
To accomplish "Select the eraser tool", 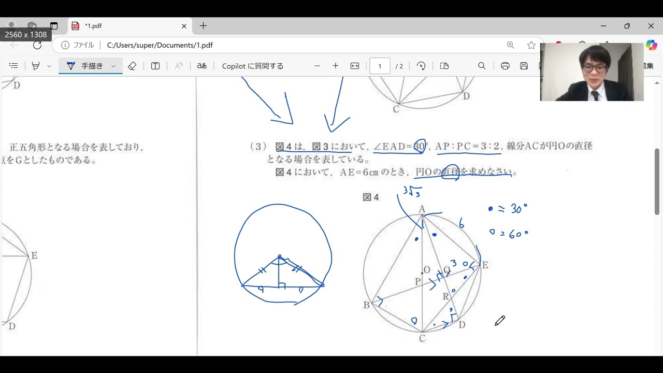I will pyautogui.click(x=132, y=66).
